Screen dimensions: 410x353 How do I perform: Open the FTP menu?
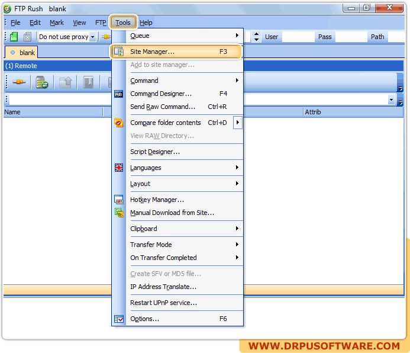(101, 23)
